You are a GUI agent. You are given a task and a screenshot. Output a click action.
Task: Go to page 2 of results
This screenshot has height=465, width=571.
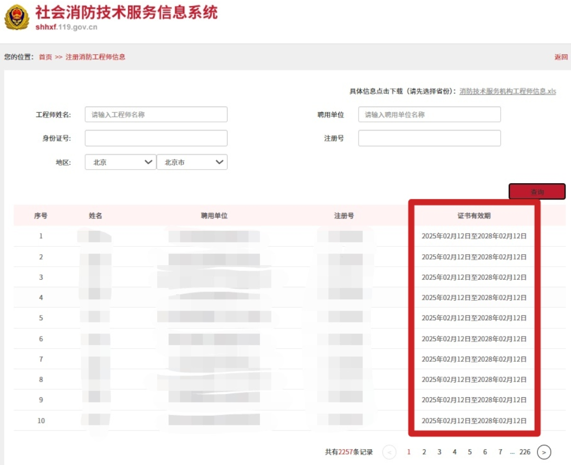tap(424, 452)
